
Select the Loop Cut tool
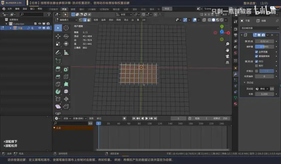66,76
